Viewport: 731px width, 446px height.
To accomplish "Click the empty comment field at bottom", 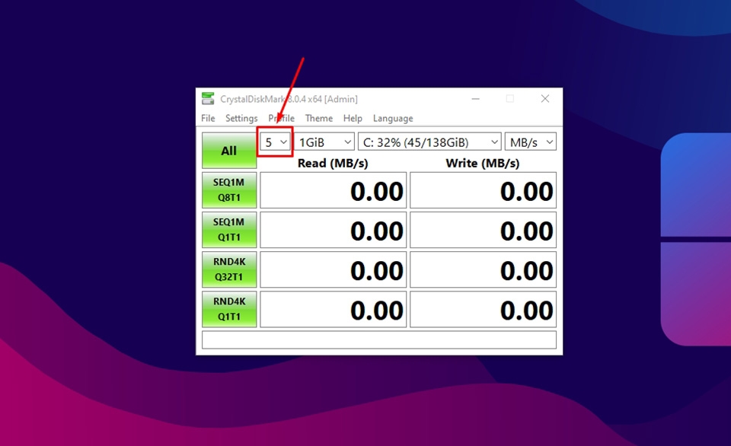I will (x=379, y=339).
